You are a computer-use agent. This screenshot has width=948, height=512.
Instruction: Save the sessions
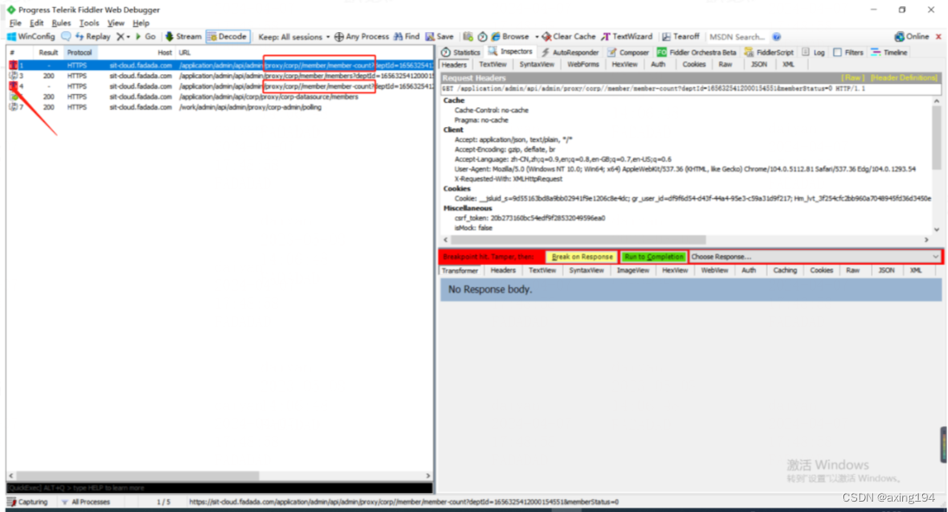point(439,37)
